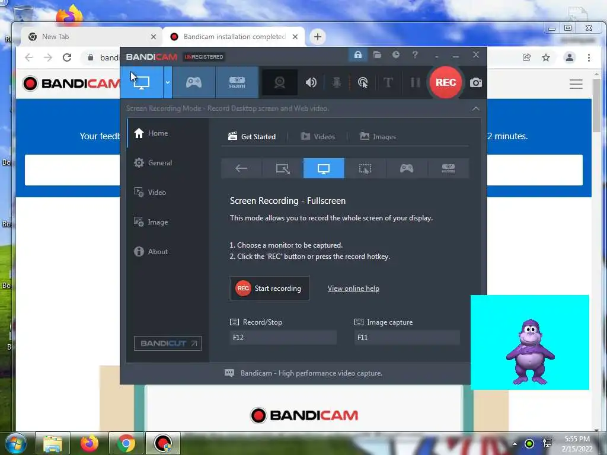The height and width of the screenshot is (455, 607).
Task: Toggle speaker sound recording icon
Action: (311, 82)
